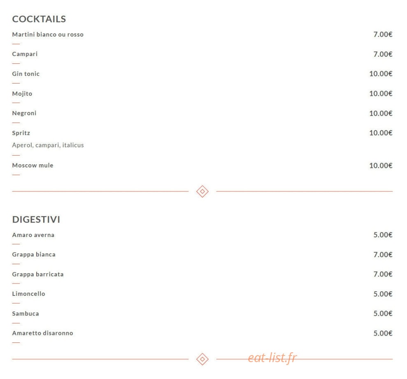The height and width of the screenshot is (379, 407).
Task: Click the Grappa barricata item
Action: point(37,274)
